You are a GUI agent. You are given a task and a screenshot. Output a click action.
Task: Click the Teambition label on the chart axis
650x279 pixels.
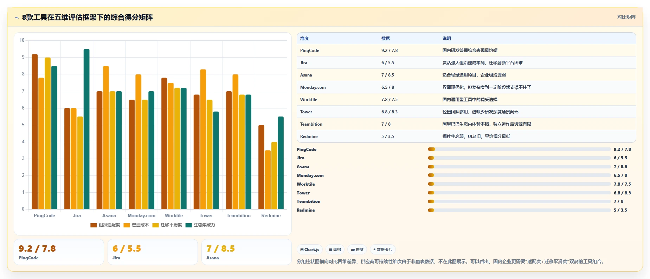tap(239, 216)
